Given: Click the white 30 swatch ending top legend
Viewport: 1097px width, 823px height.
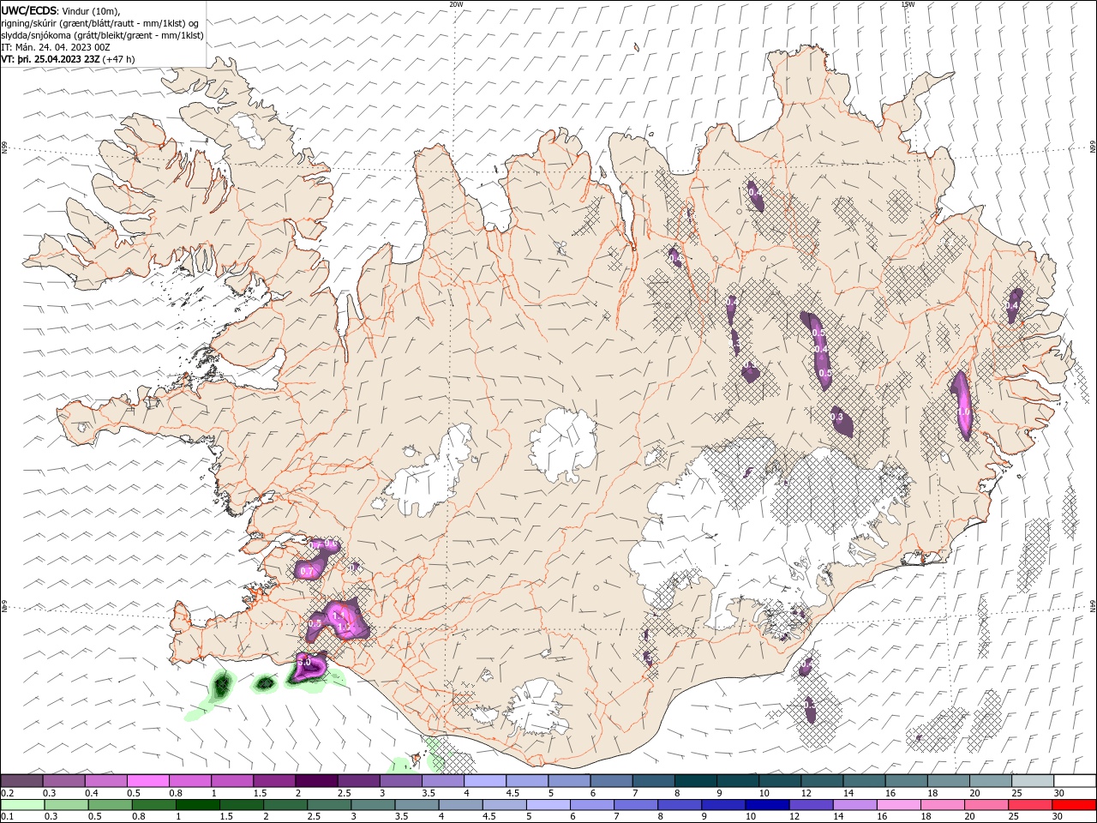Looking at the screenshot, I should pyautogui.click(x=1075, y=780).
